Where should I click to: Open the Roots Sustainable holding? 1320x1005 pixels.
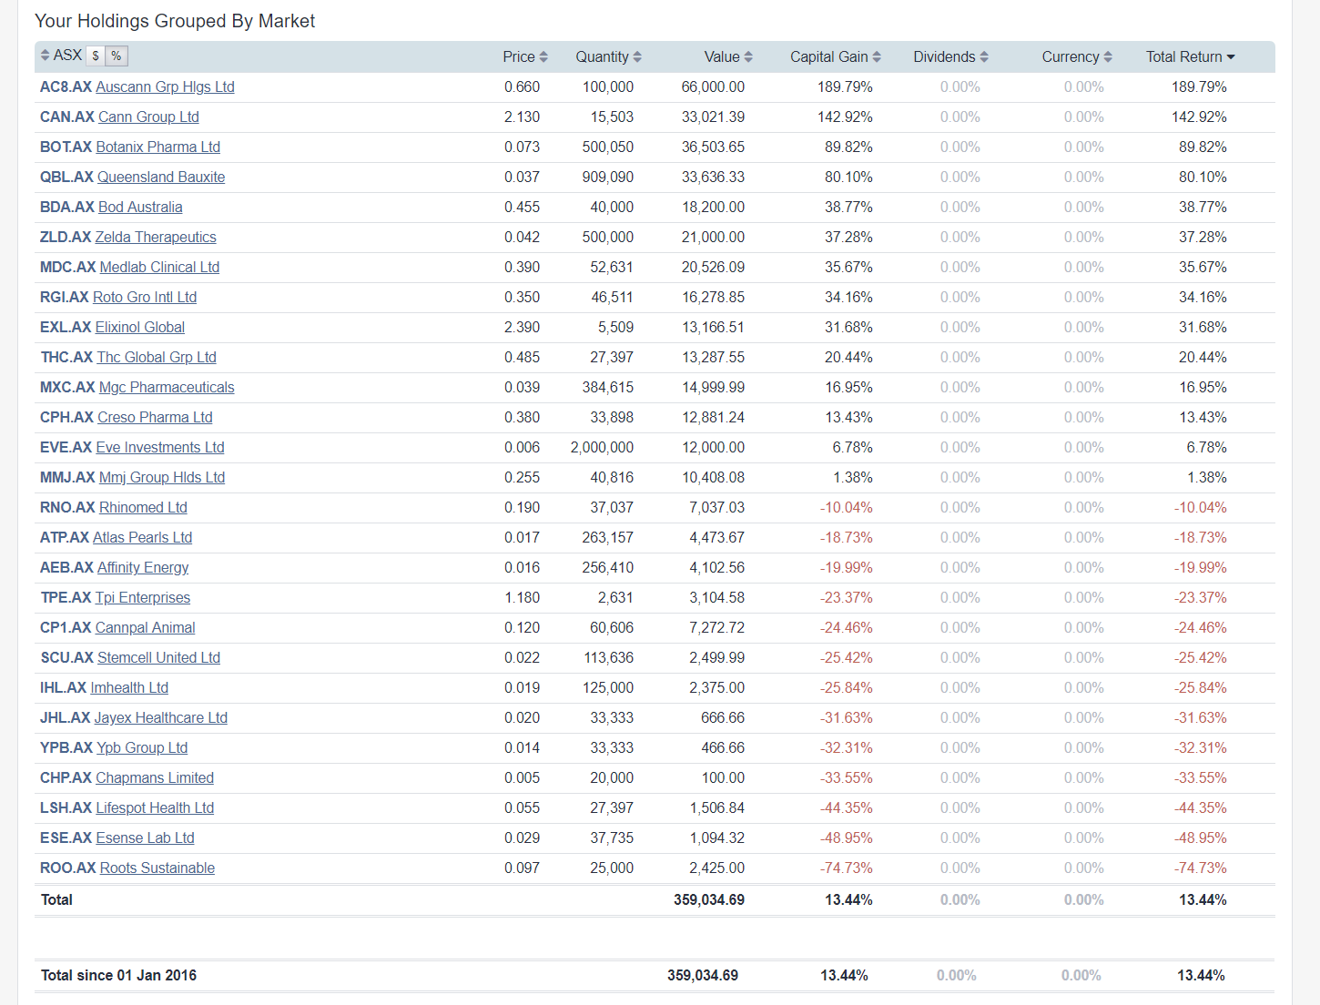(157, 868)
